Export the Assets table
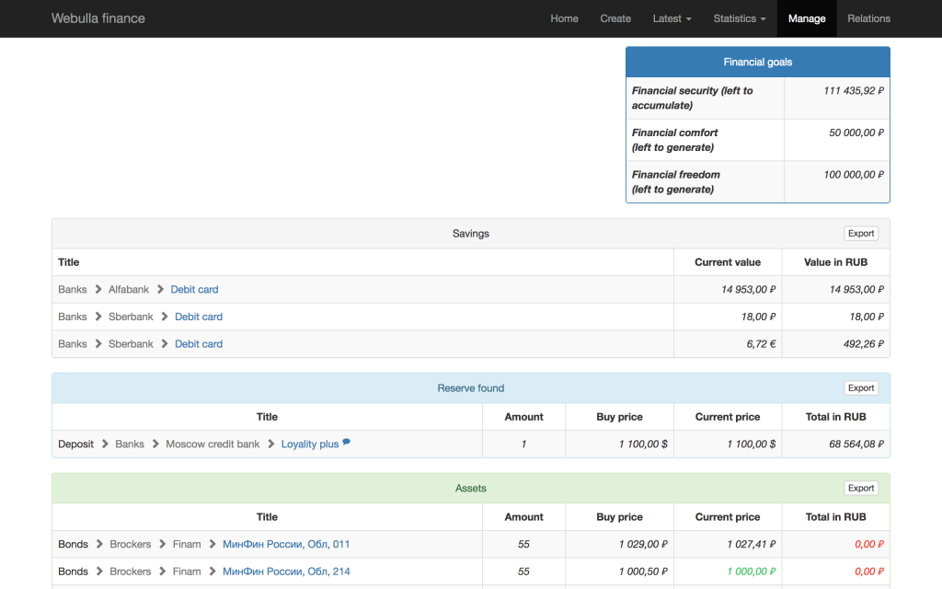This screenshot has width=942, height=589. point(861,489)
